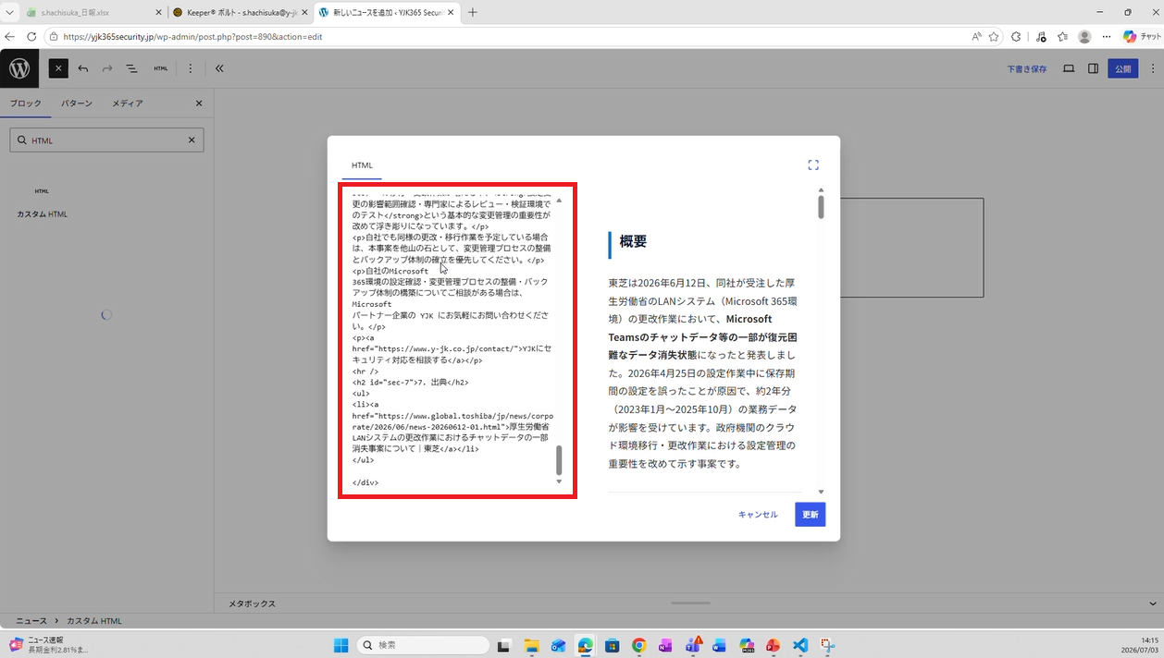The image size is (1164, 658).
Task: Undo the last edit in the editor toolbar
Action: [83, 68]
